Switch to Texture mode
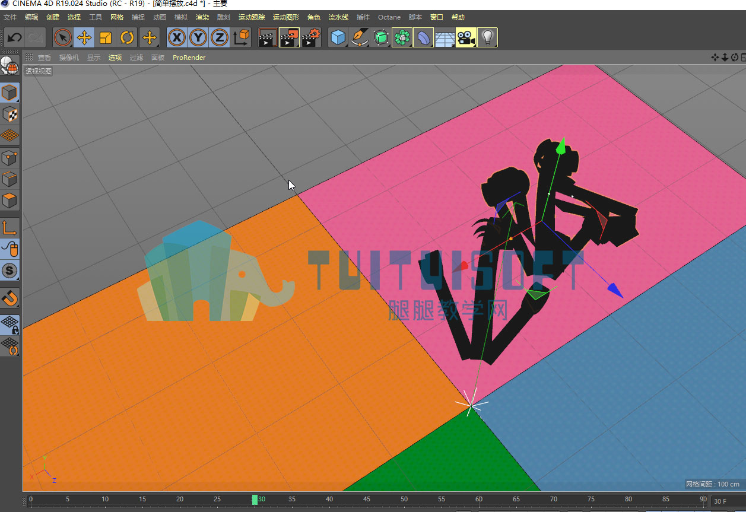 10,114
